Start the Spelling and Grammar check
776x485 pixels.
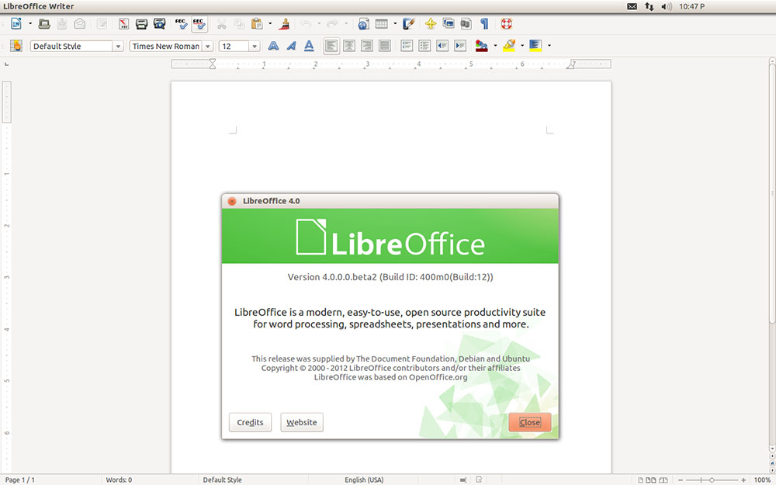coord(180,24)
